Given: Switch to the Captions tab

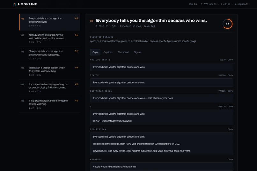Looking at the screenshot, I should (x=108, y=52).
